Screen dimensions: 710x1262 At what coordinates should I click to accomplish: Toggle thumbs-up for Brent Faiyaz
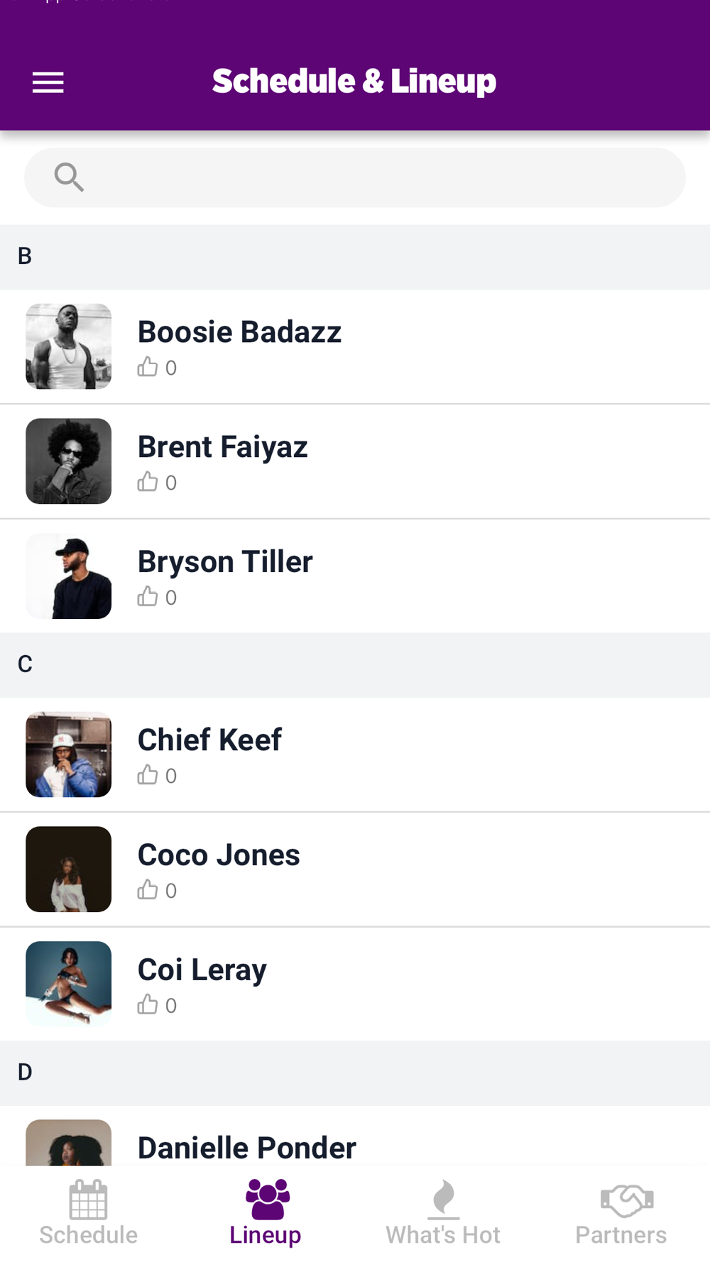pyautogui.click(x=148, y=482)
